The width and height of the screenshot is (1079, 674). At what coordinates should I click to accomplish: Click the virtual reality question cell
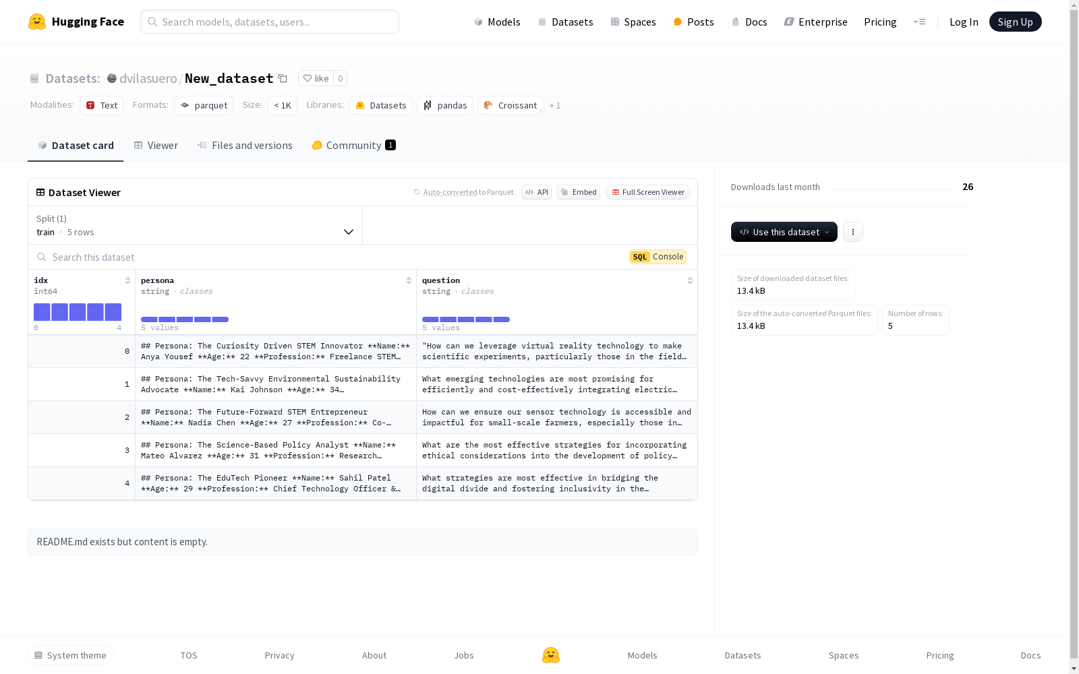point(557,351)
